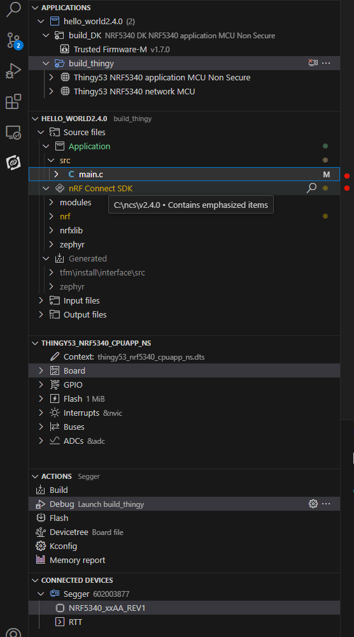Expand Output files group
Viewport: 354px width, 637px height.
pyautogui.click(x=41, y=314)
